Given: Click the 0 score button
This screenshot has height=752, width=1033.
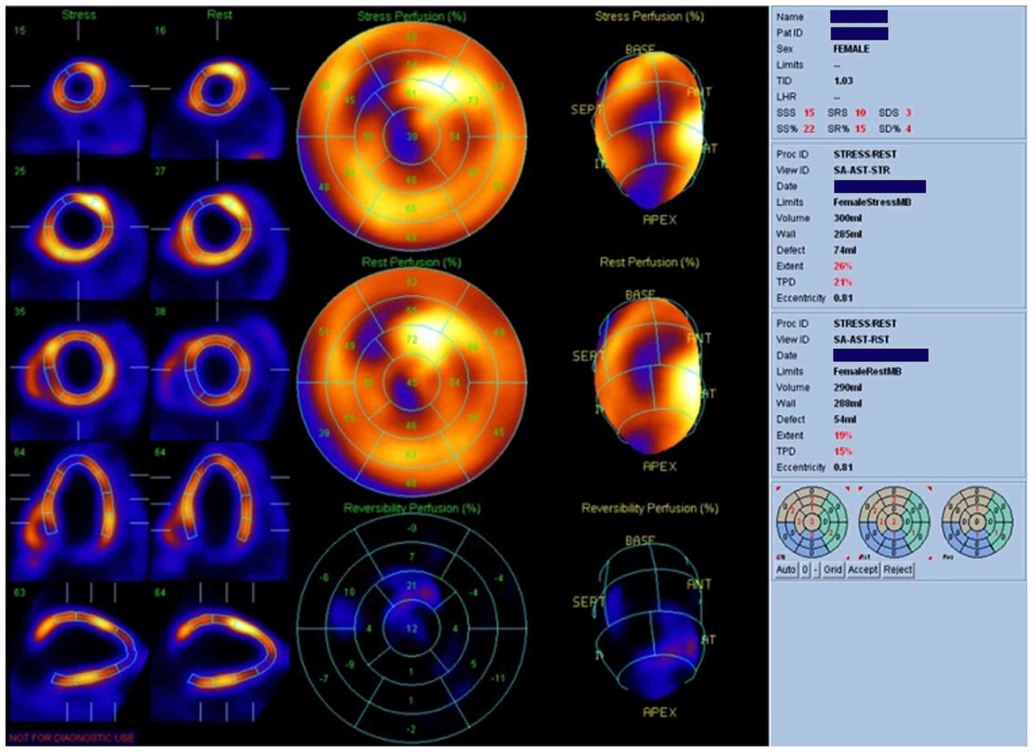Looking at the screenshot, I should pyautogui.click(x=805, y=570).
